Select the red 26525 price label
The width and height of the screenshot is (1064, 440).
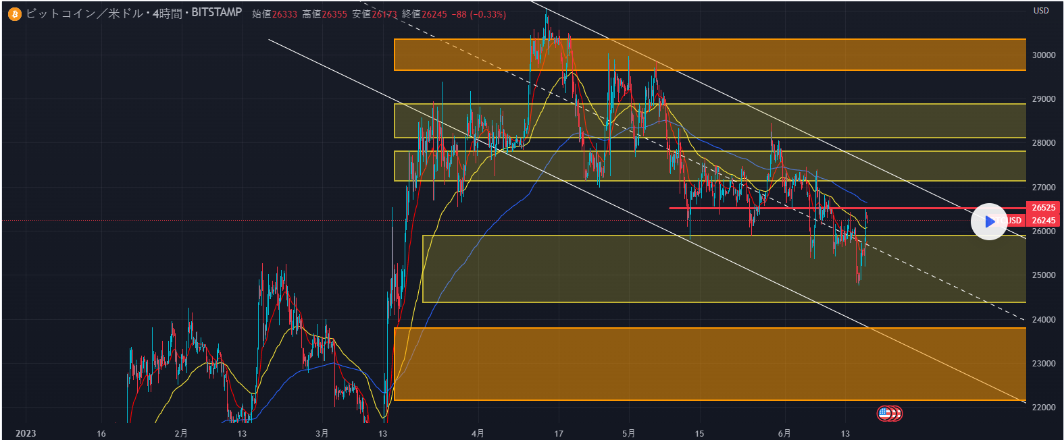[1043, 208]
